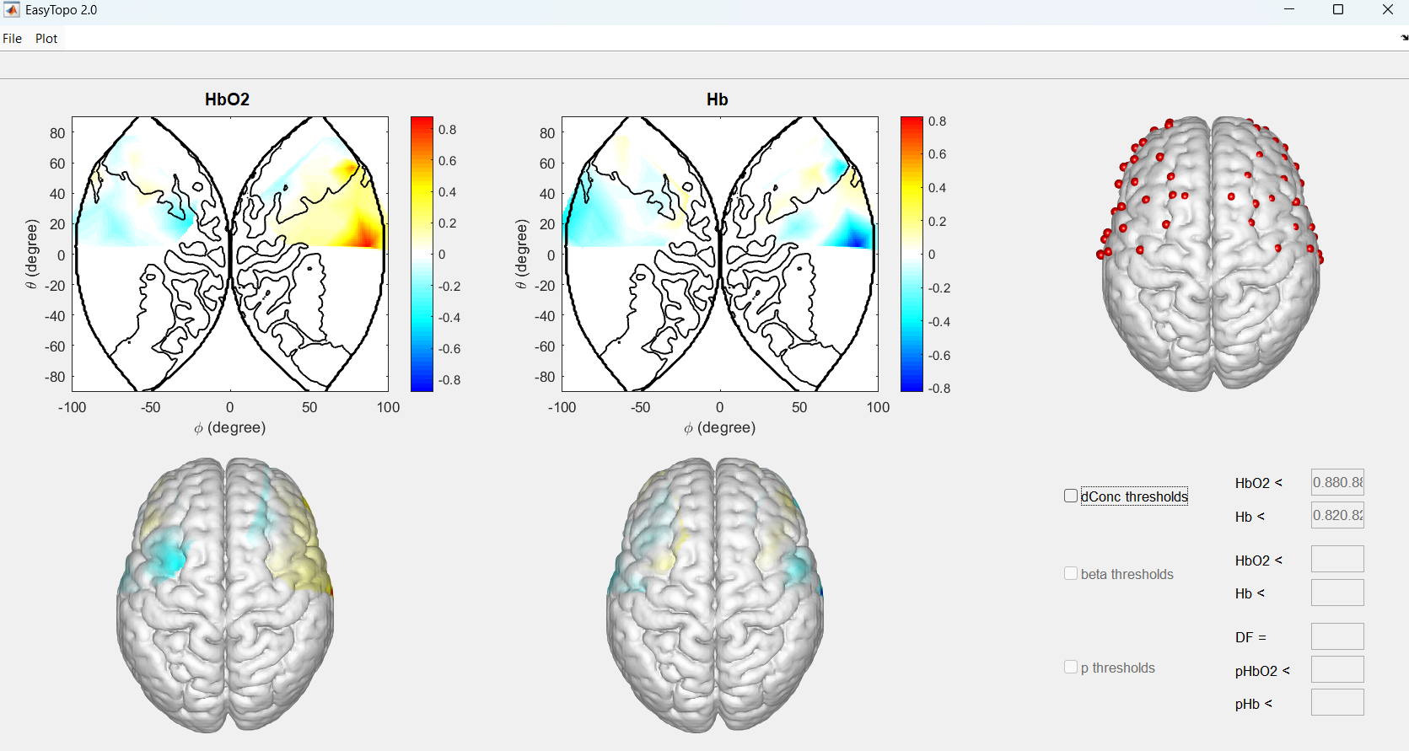Click the HbO2 topographic map plot
1409x751 pixels.
point(230,254)
